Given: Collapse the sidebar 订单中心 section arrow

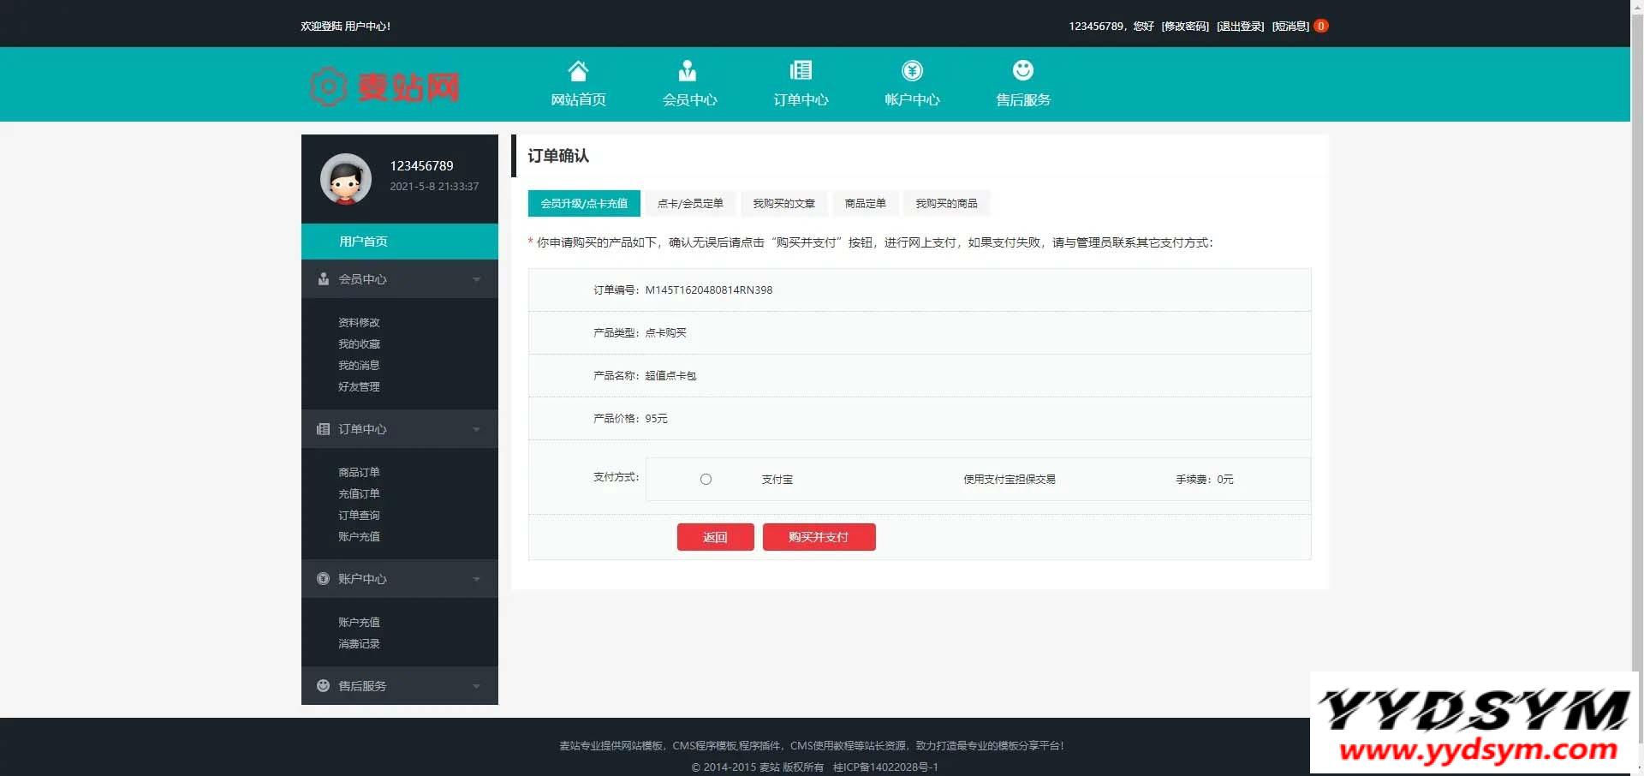Looking at the screenshot, I should 477,429.
